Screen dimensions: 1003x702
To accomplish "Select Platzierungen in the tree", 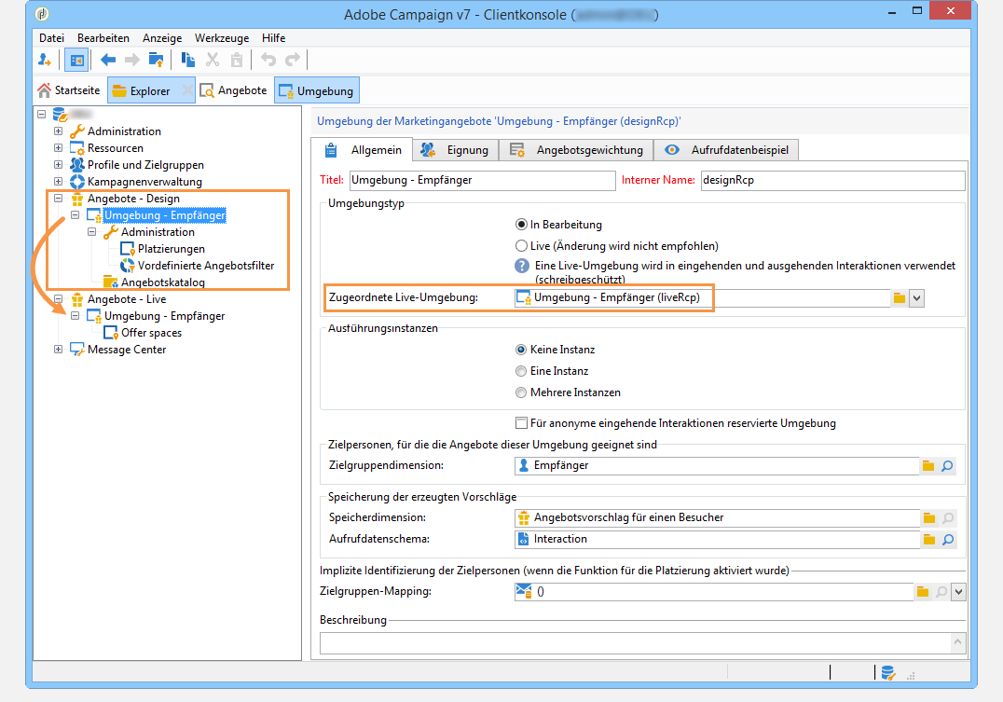I will pos(172,249).
